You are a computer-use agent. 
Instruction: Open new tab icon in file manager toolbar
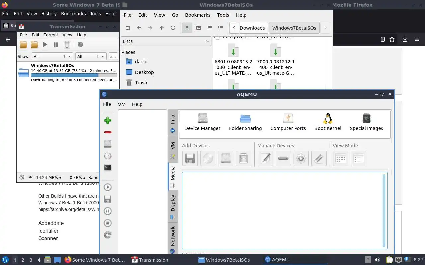pos(128,28)
